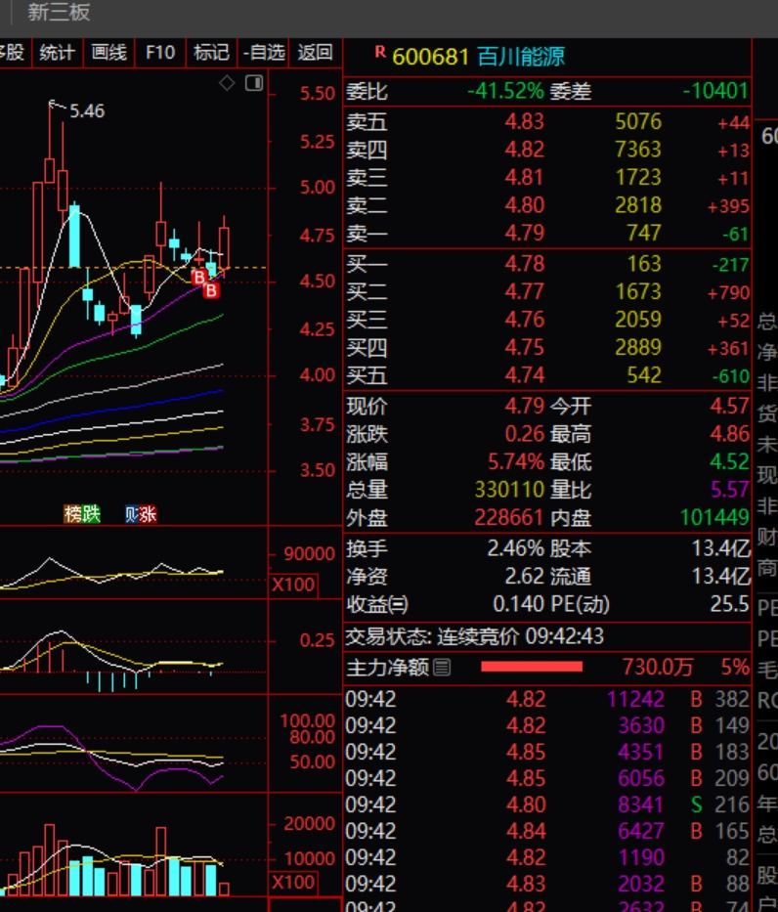Click 委差 value -10401
Screen dimensions: 778x912
click(715, 91)
